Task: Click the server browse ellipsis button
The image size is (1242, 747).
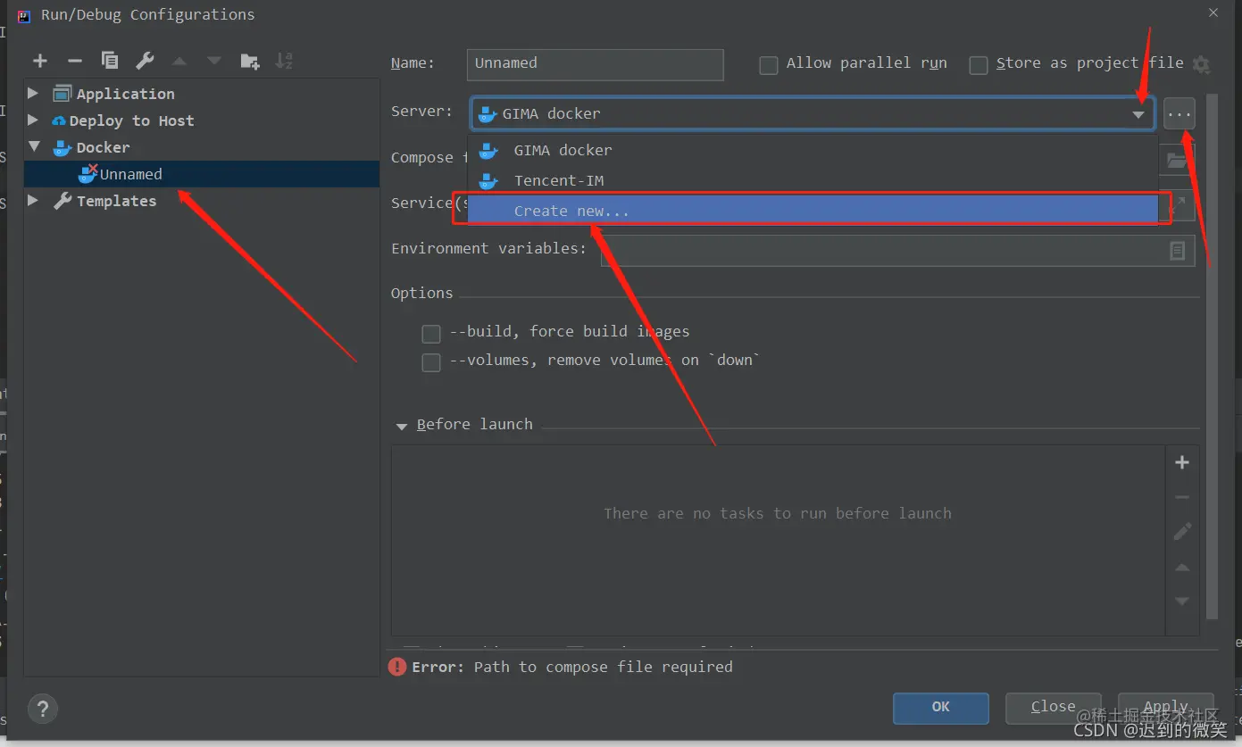Action: click(x=1179, y=114)
